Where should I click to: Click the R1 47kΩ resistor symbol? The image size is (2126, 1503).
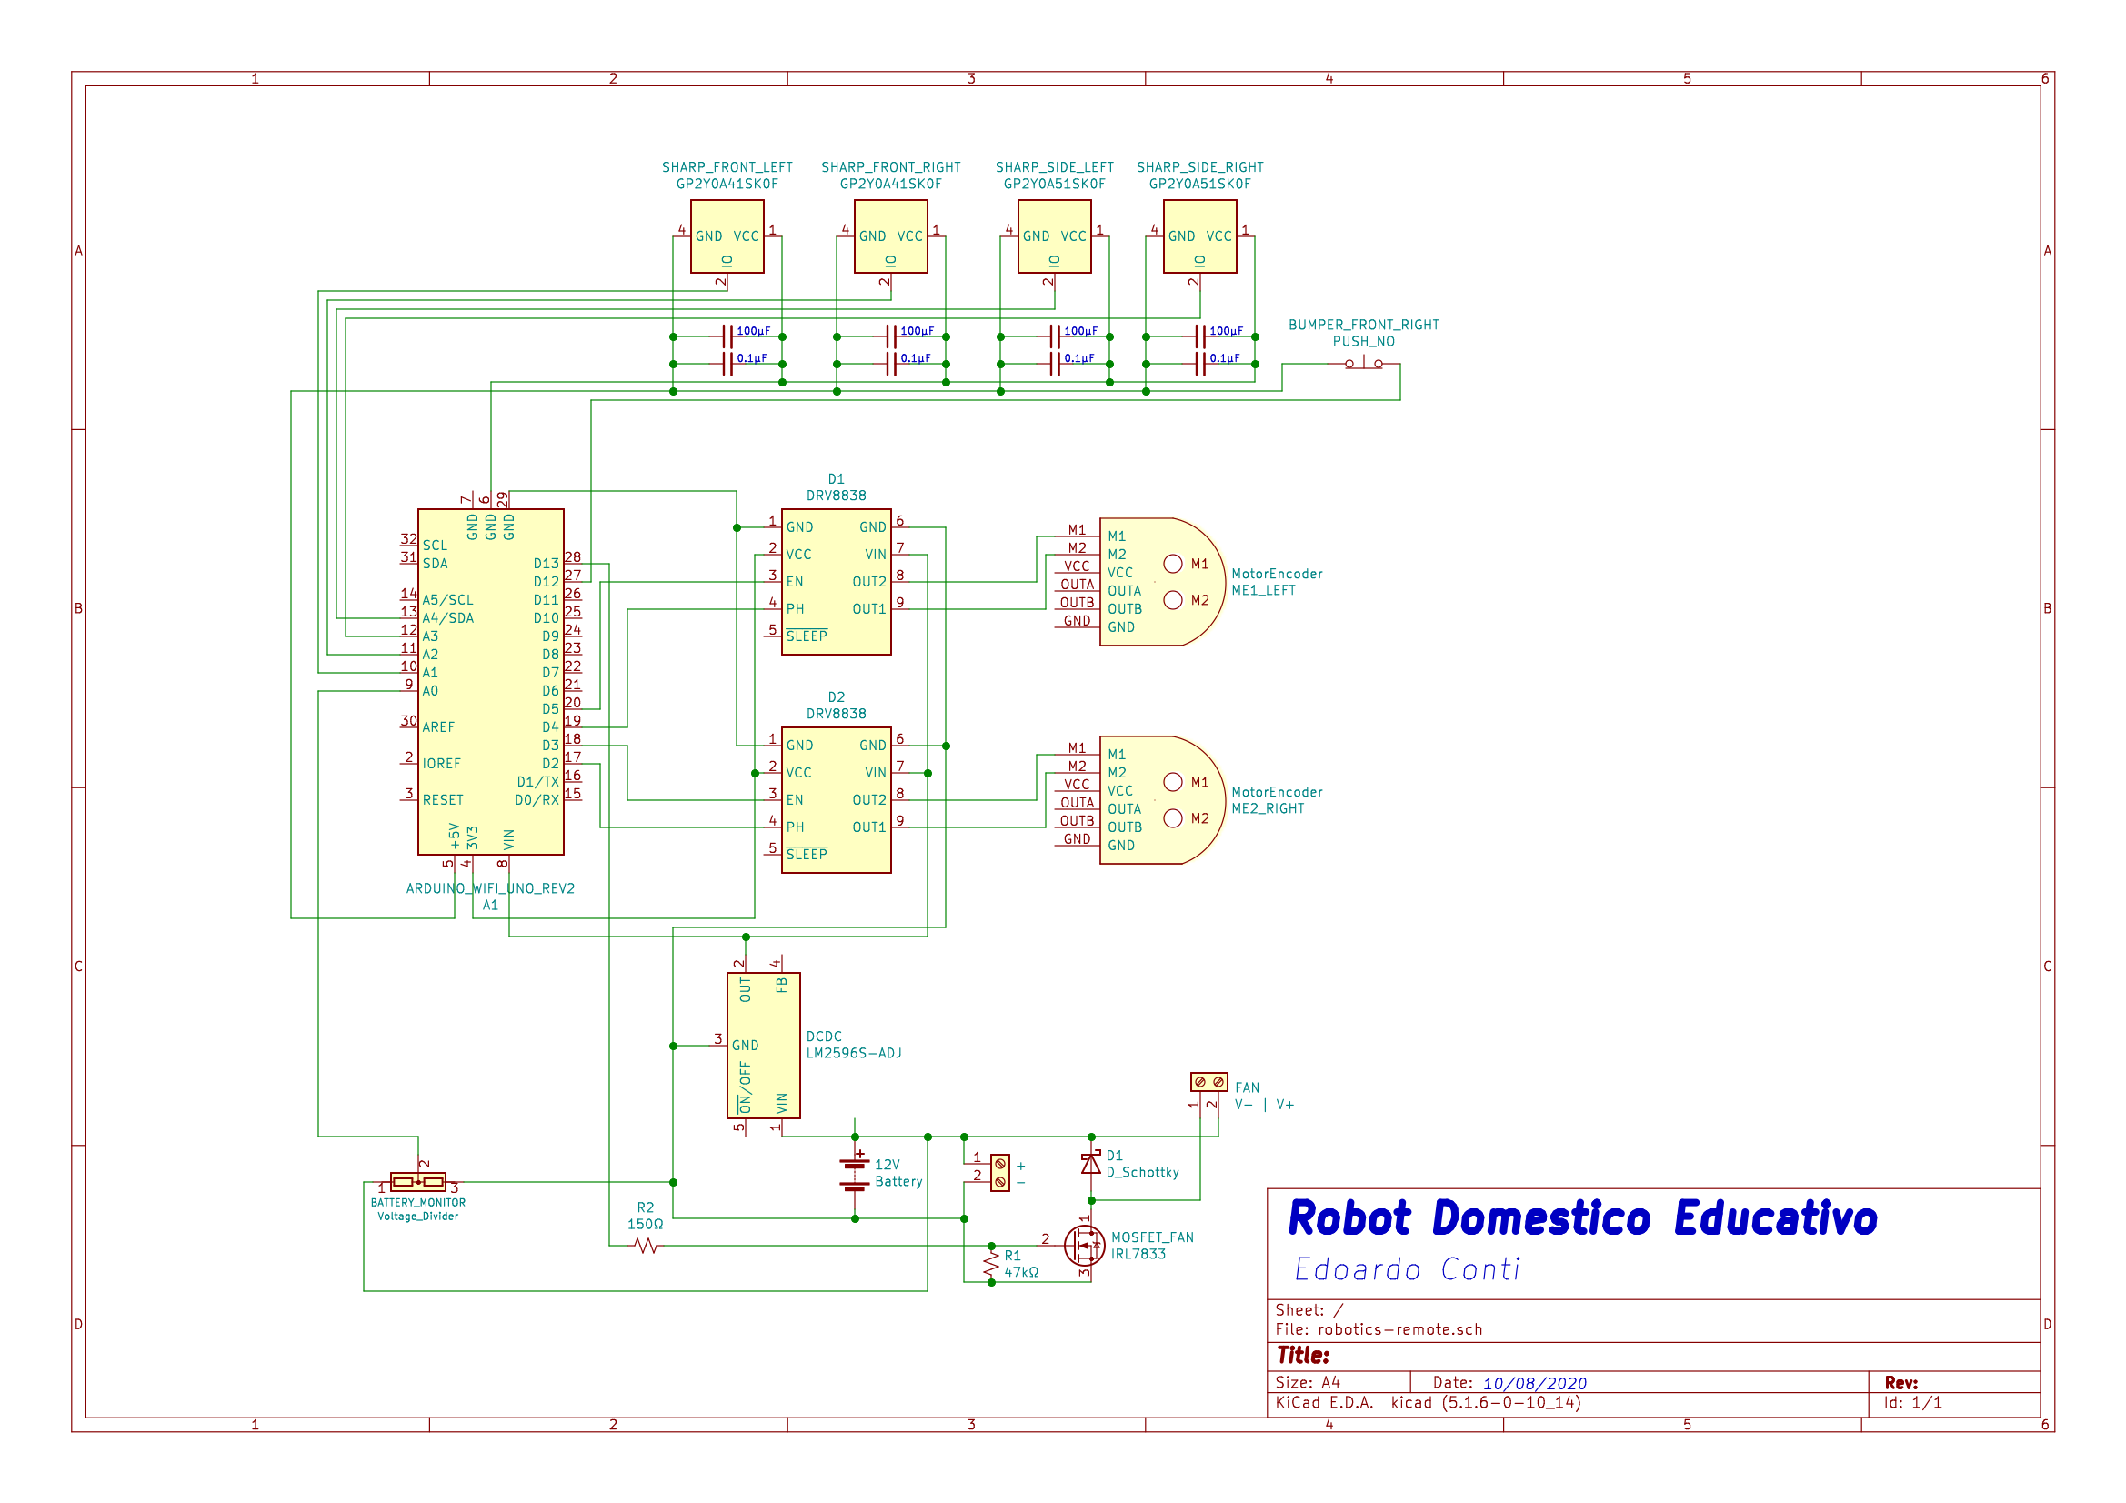[992, 1263]
